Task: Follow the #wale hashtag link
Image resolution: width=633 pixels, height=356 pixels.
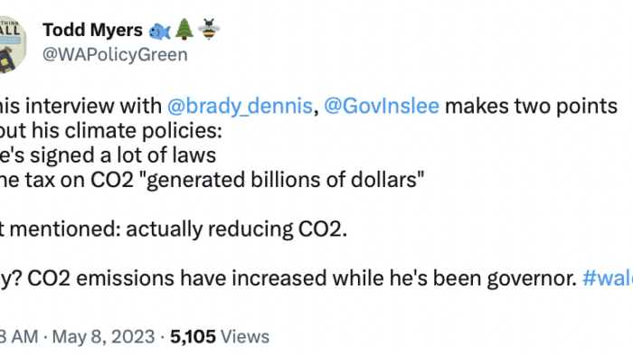Action: tap(608, 278)
